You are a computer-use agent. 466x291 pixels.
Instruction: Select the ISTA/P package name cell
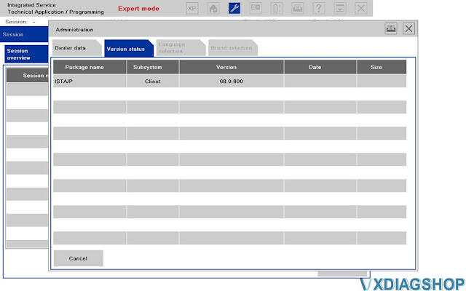[90, 81]
